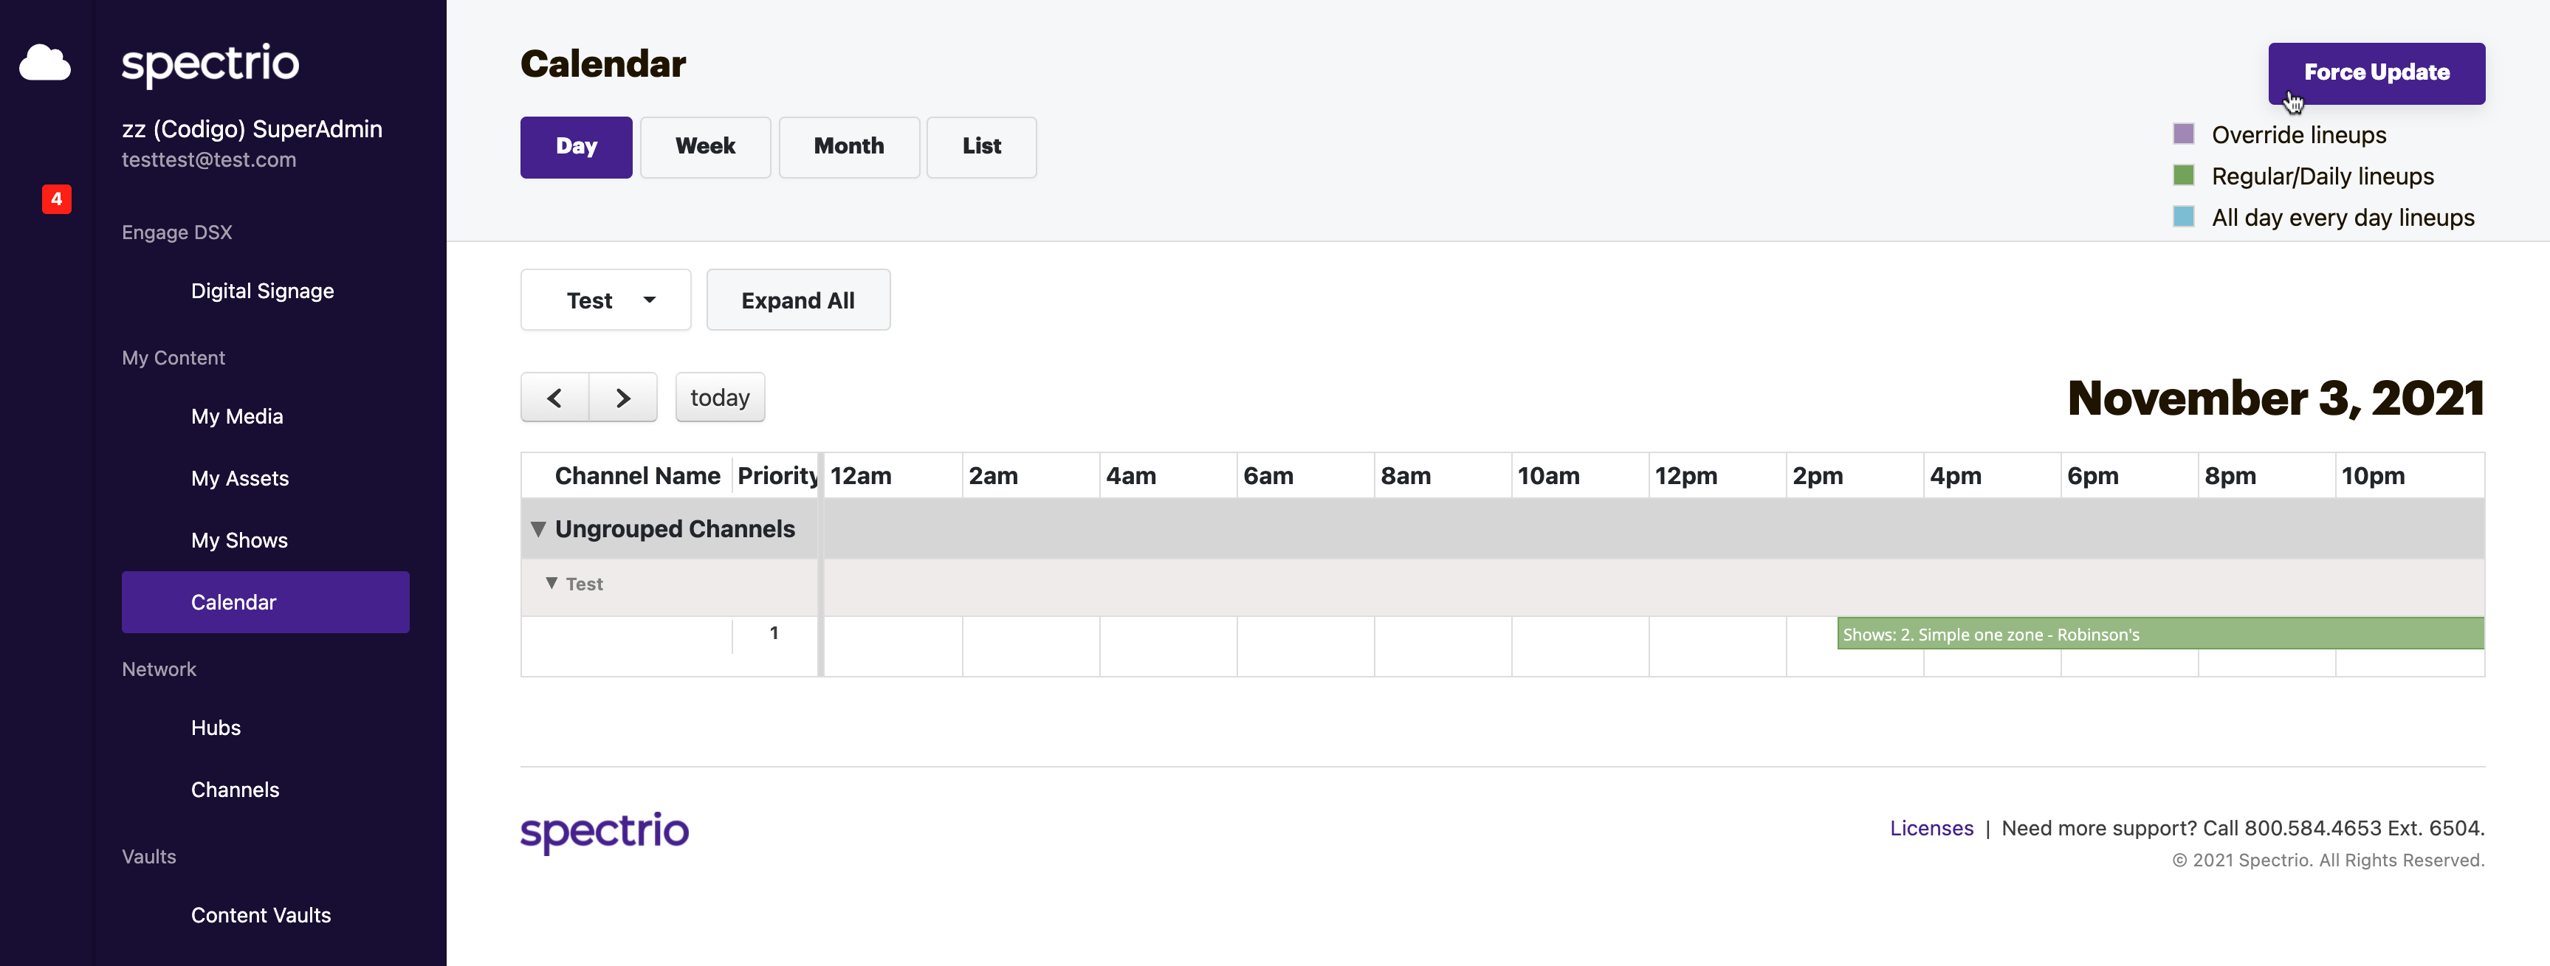
Task: Select Calendar in the sidebar
Action: [x=265, y=601]
